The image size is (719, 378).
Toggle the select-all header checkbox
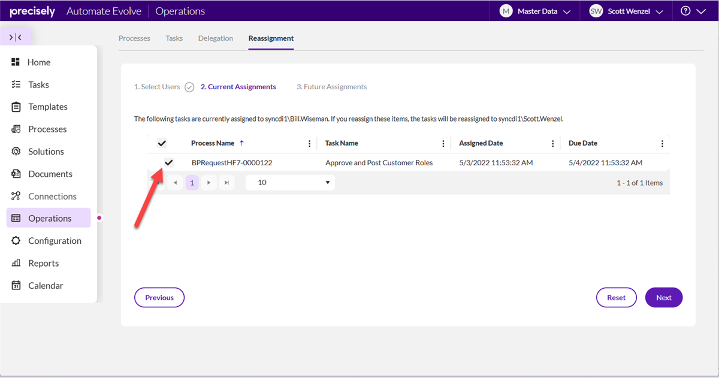pos(162,143)
